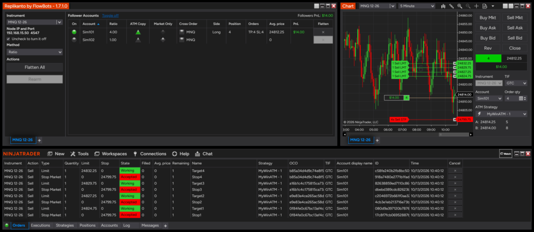Screen dimensions: 534x232
Task: Open the order quantity calculator icon
Action: point(521,99)
